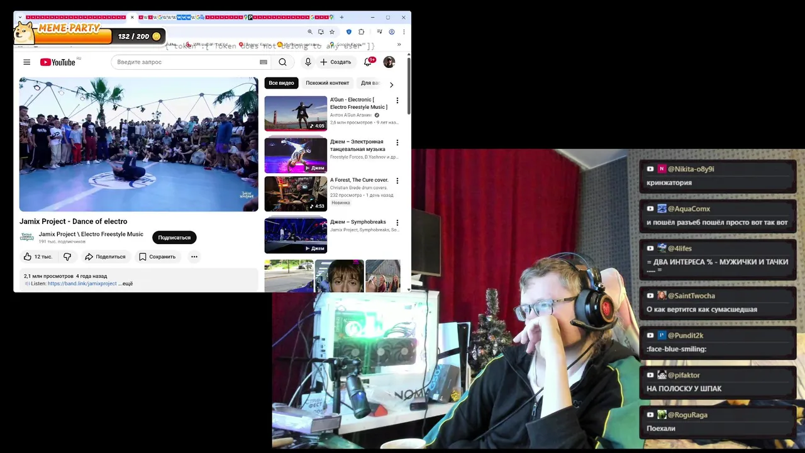Image resolution: width=805 pixels, height=453 pixels.
Task: Open short thumbnail with woman's face
Action: click(x=339, y=276)
